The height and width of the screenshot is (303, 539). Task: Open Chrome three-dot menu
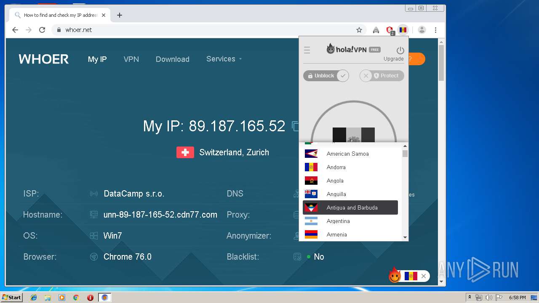pos(435,30)
